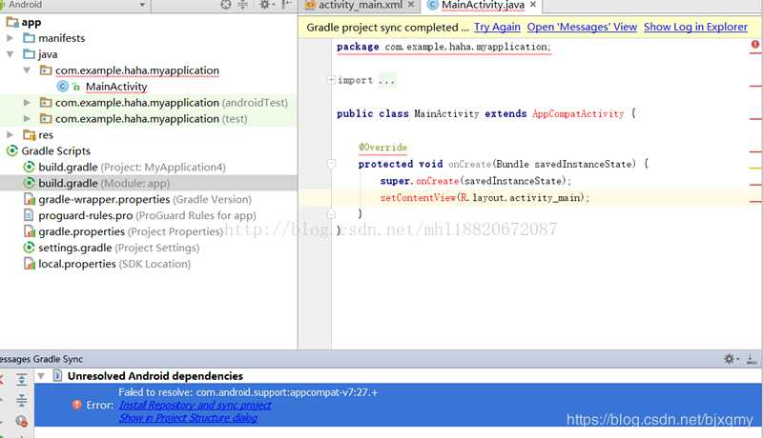Select the androidTest package row
Screen dimensions: 763x438
tap(149, 103)
